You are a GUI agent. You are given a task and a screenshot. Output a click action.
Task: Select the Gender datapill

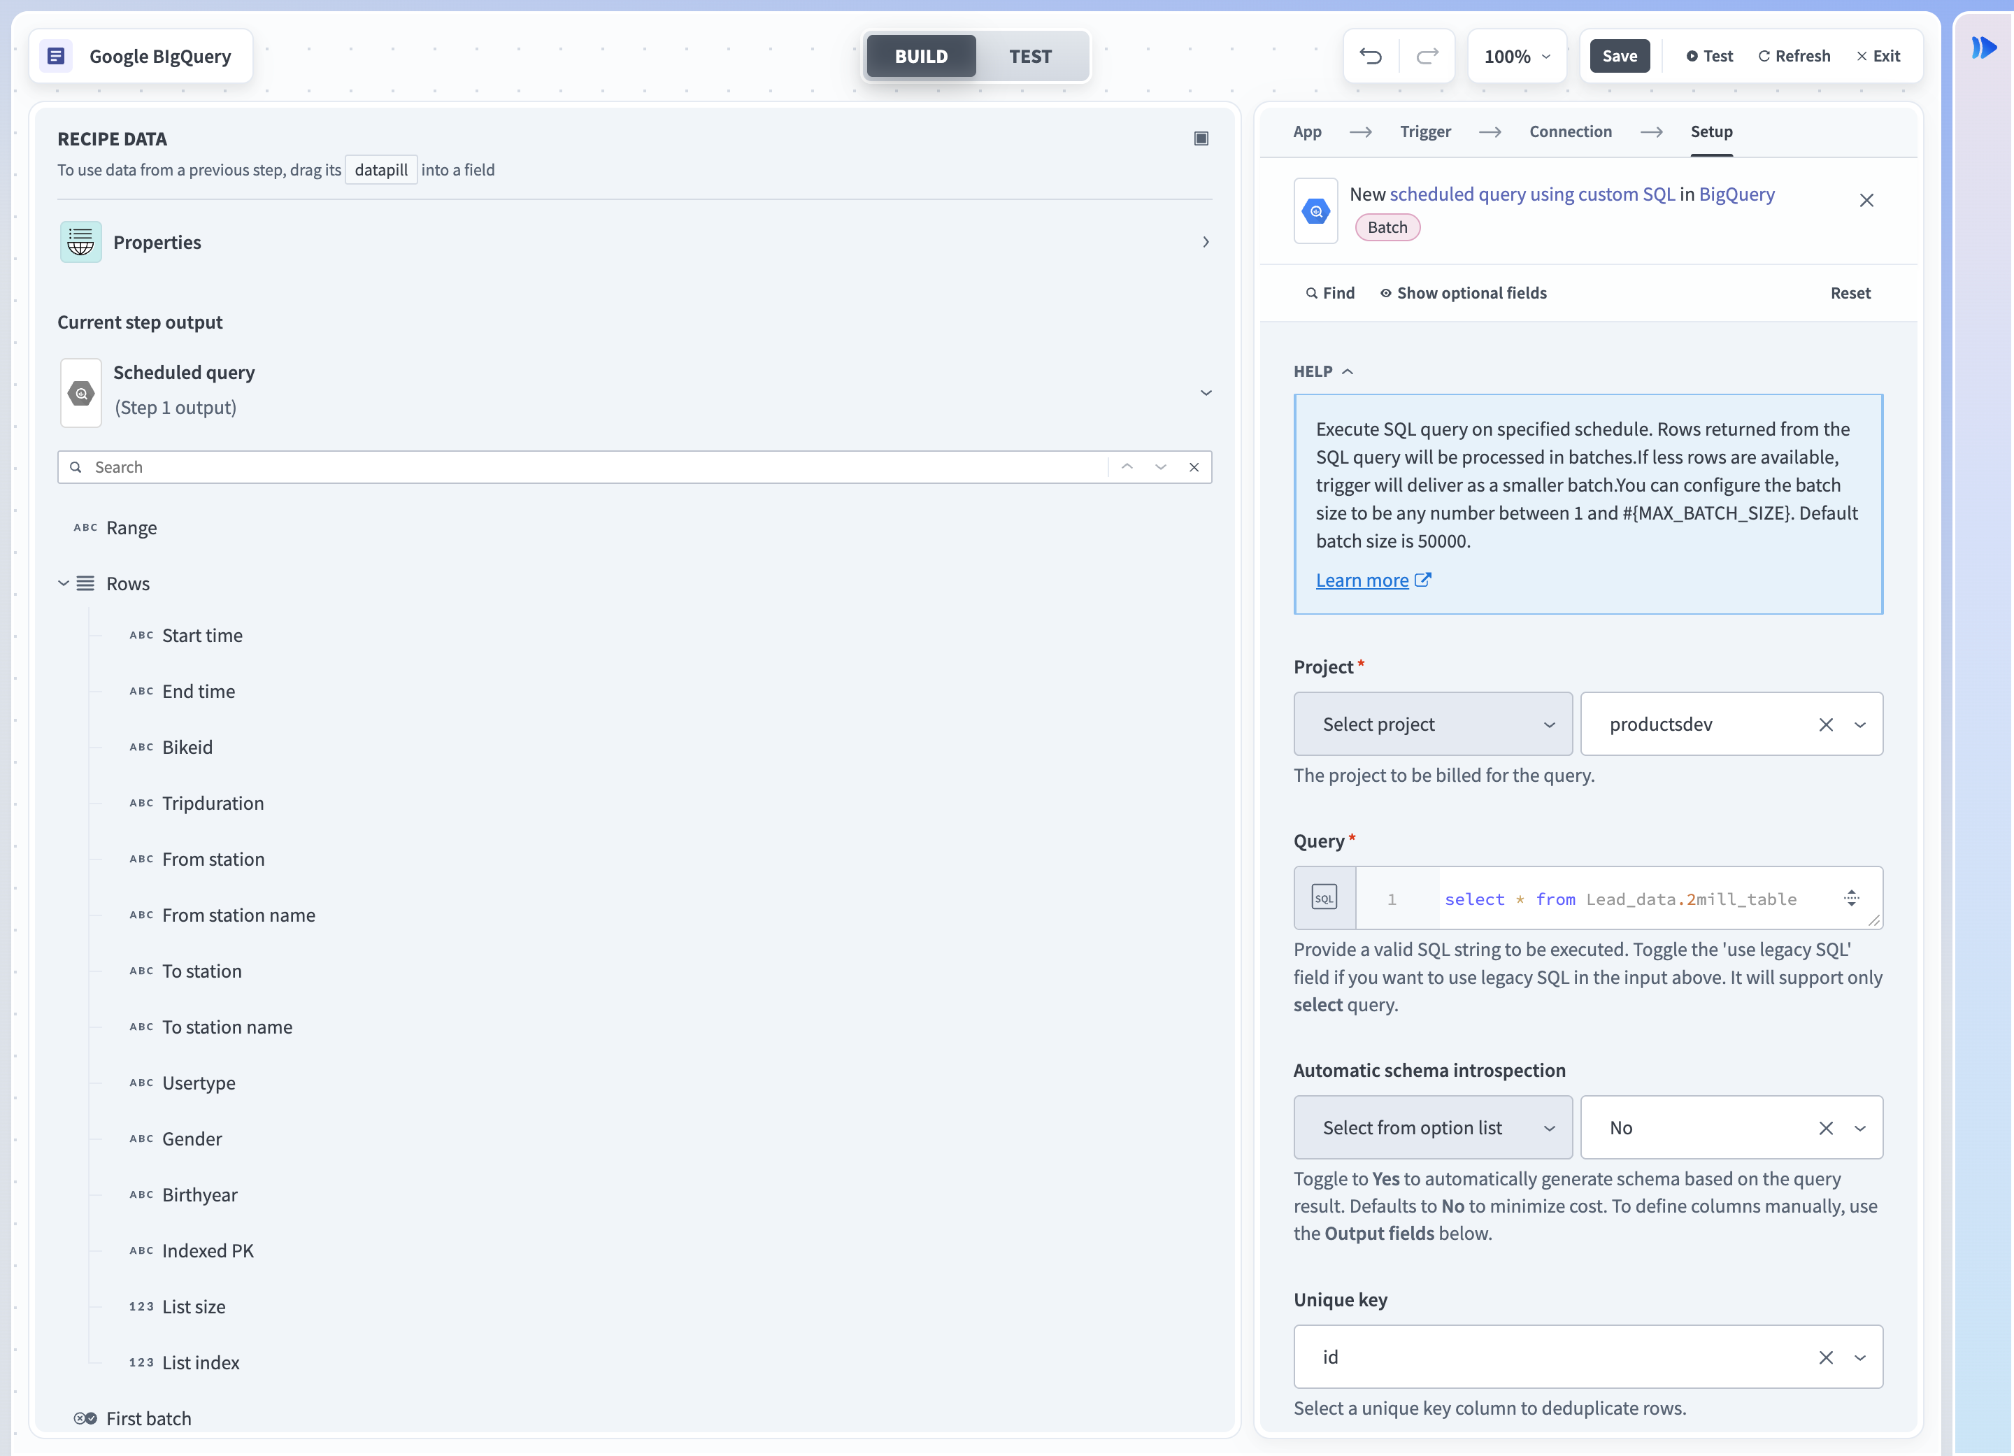(x=192, y=1139)
